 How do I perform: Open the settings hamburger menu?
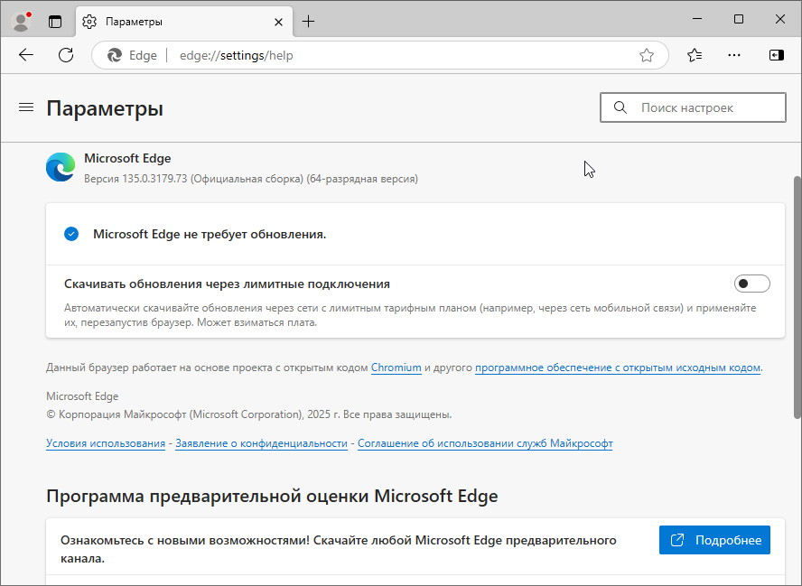[26, 107]
